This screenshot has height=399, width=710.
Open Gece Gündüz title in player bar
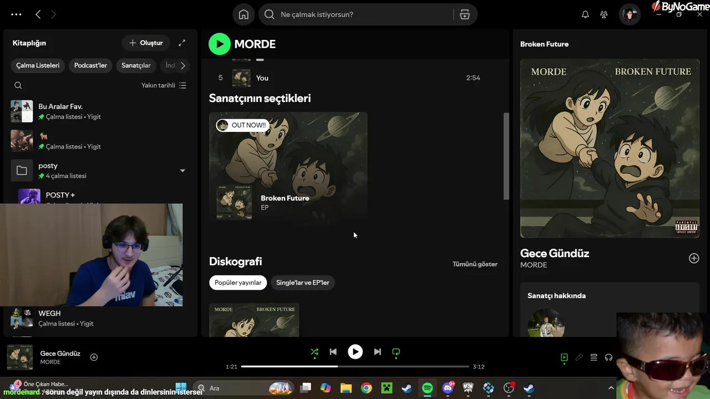60,354
